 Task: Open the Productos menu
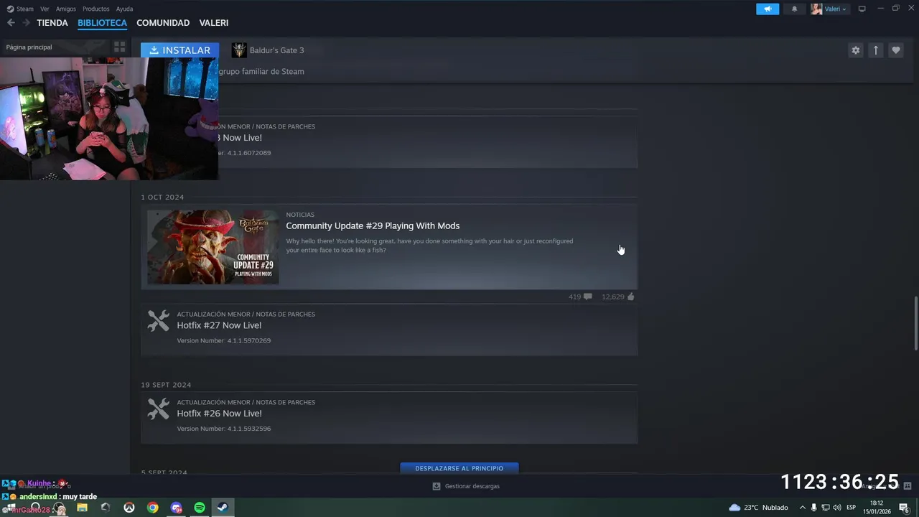(x=96, y=9)
